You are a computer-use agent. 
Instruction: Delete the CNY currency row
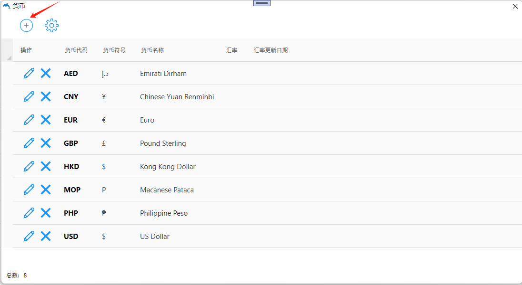pos(46,96)
